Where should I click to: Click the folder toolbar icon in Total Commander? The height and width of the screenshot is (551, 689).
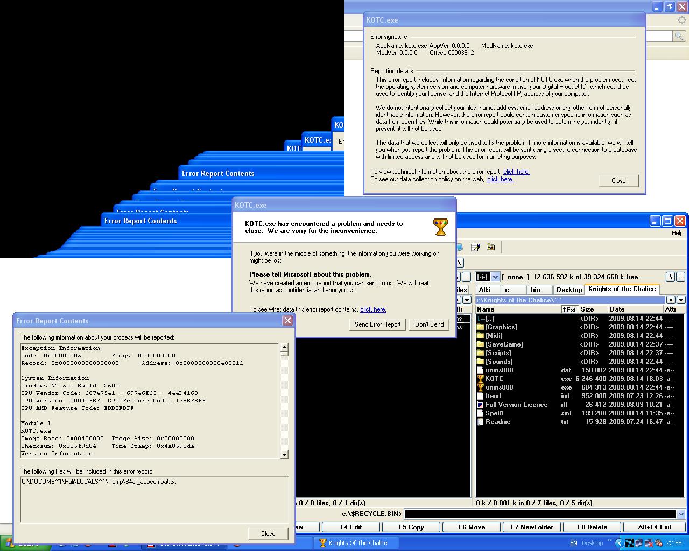coord(490,247)
